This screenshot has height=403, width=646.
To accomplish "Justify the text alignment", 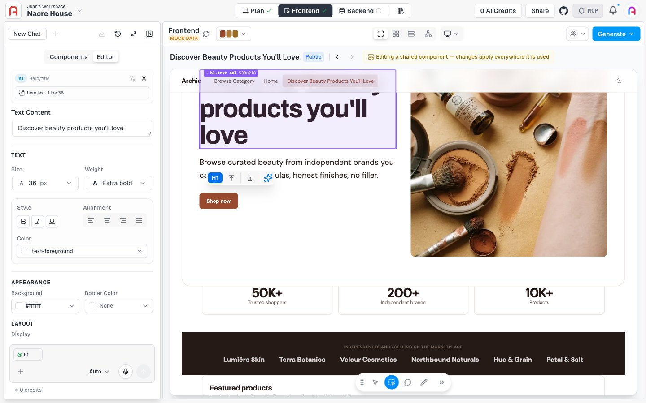I will tap(139, 220).
